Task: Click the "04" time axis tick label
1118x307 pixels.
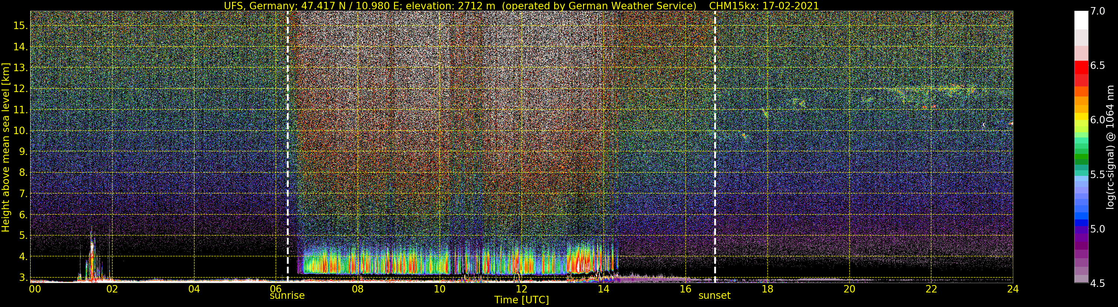Action: tap(194, 289)
